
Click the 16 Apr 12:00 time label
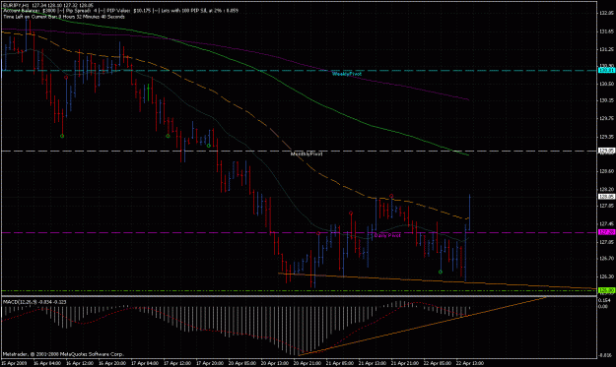tap(80, 363)
